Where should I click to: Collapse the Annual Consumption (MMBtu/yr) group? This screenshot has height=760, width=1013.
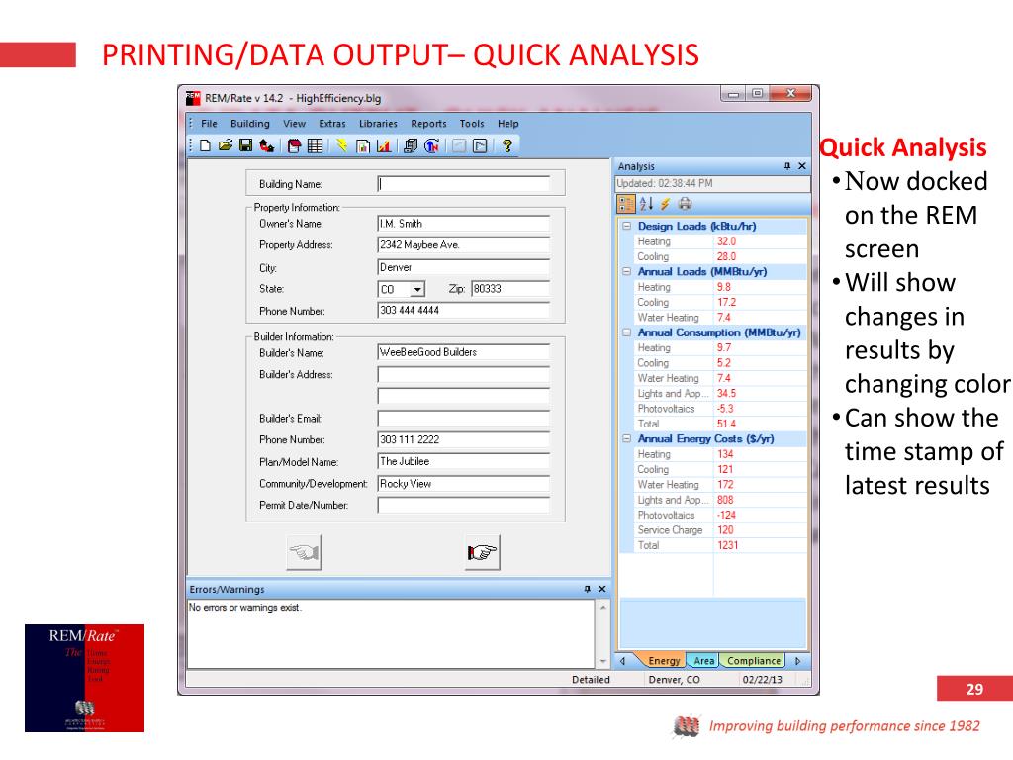[626, 332]
